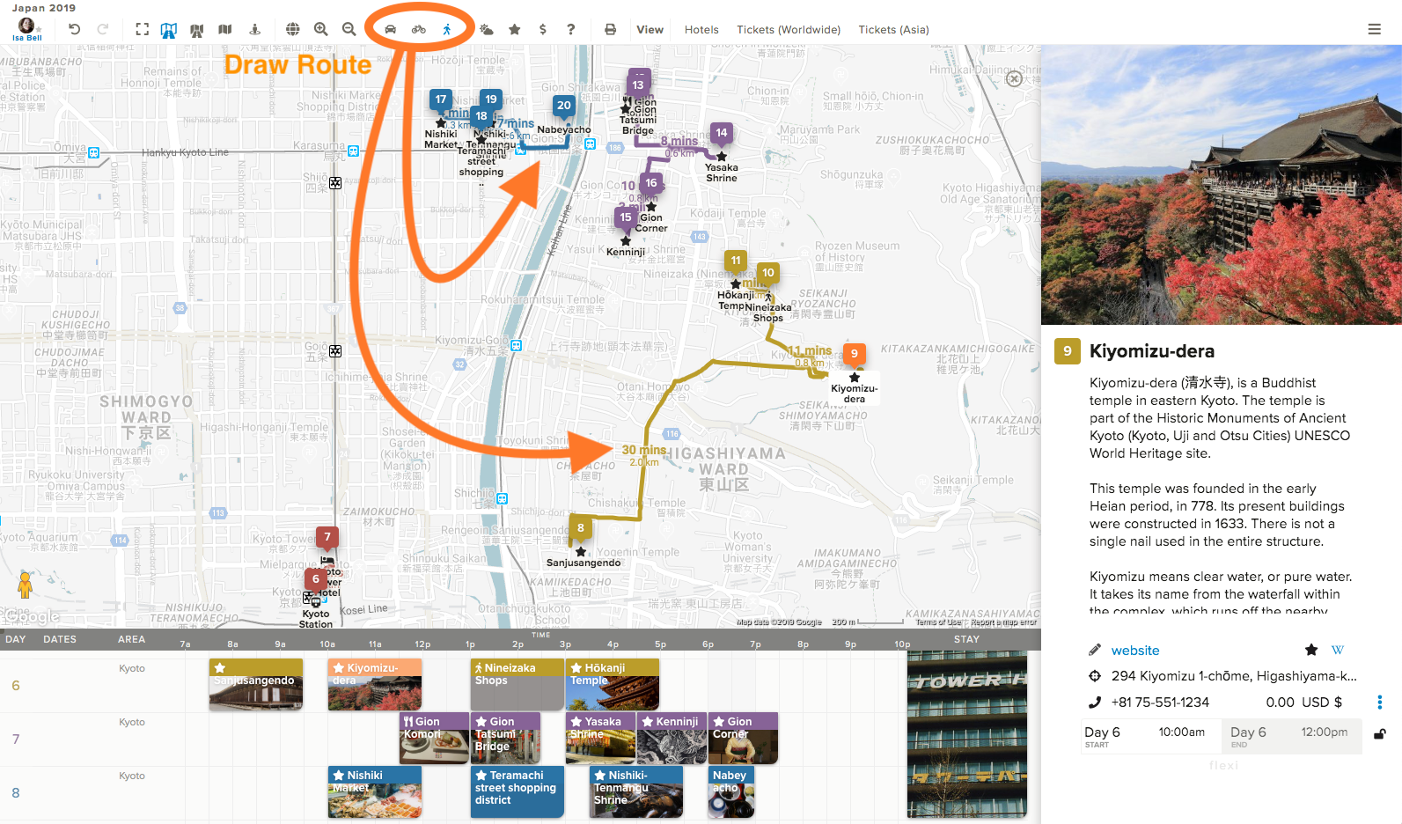Viewport: 1402px width, 824px height.
Task: Select the blue road map view icon
Action: tap(169, 30)
